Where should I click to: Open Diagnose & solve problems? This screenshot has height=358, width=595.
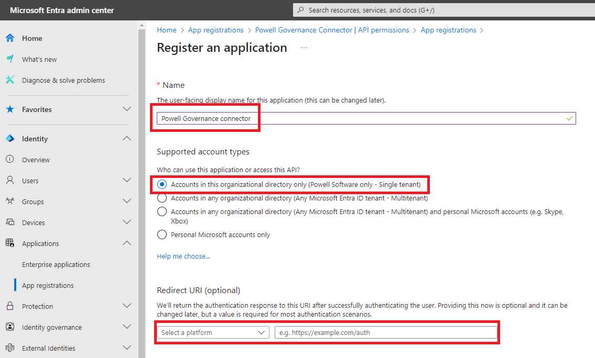[63, 80]
